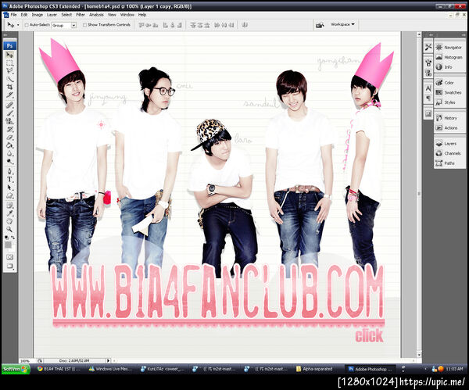Viewport: 469px width, 390px height.
Task: Open the File menu
Action: click(x=13, y=15)
